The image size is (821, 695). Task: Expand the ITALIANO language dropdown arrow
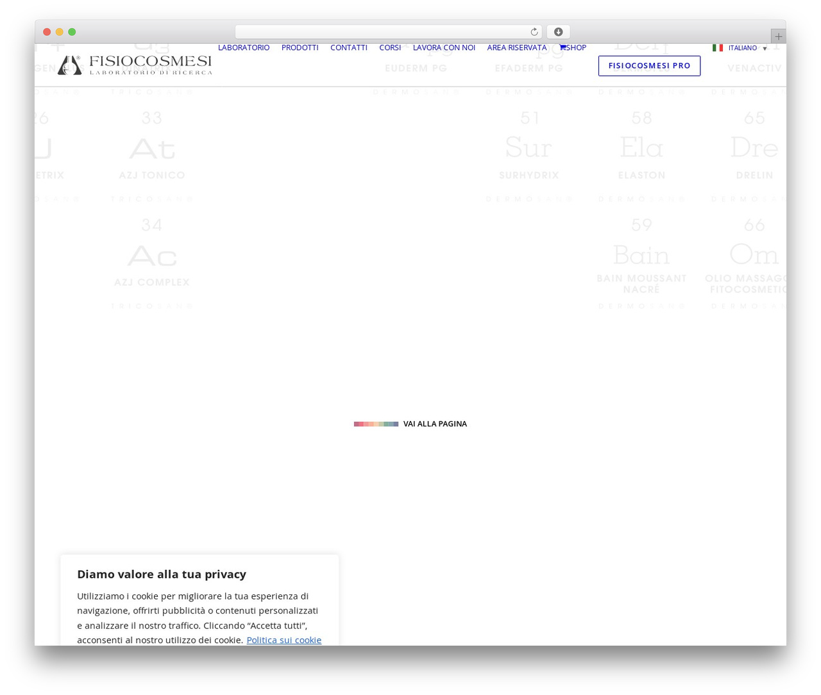(765, 49)
